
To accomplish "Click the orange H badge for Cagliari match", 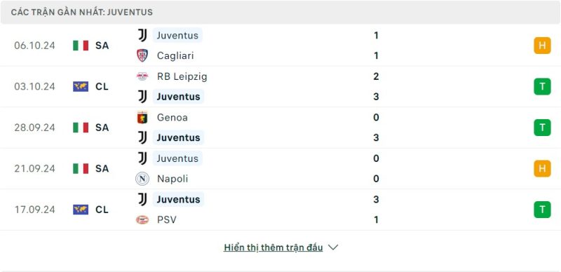I will pyautogui.click(x=542, y=46).
